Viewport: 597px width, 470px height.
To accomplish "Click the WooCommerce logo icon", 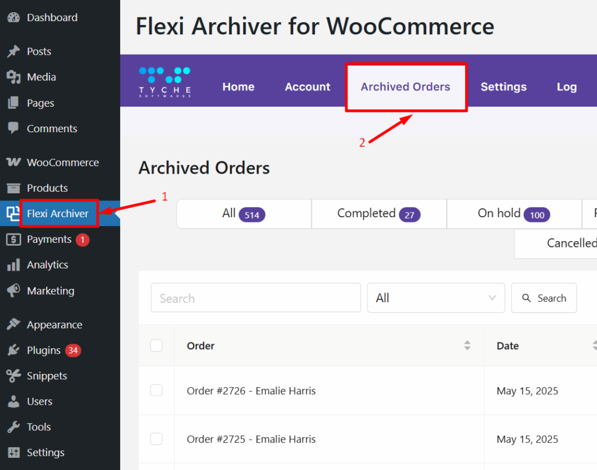I will pyautogui.click(x=13, y=162).
